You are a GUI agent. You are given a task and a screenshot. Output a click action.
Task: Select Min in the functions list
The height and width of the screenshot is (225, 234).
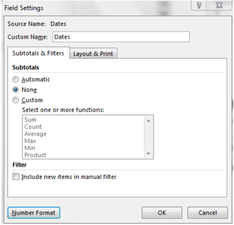coord(30,148)
